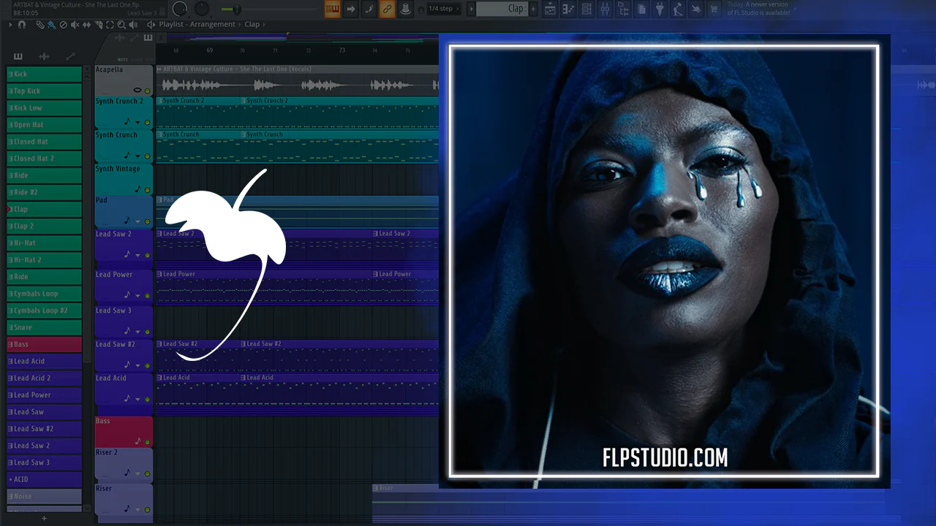This screenshot has width=936, height=526.
Task: Enable step editing mode icon
Action: coord(369,9)
